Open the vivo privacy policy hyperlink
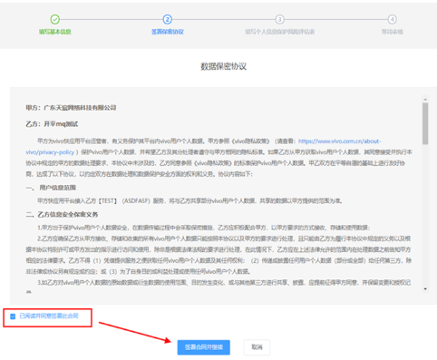 click(x=340, y=141)
